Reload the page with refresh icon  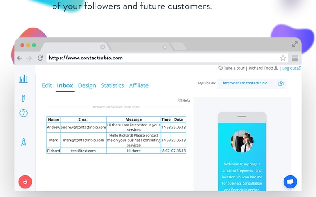tap(40, 58)
